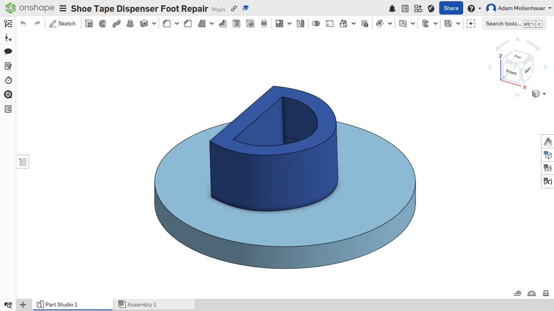This screenshot has width=554, height=311.
Task: Click the Onshape logo
Action: (x=29, y=8)
